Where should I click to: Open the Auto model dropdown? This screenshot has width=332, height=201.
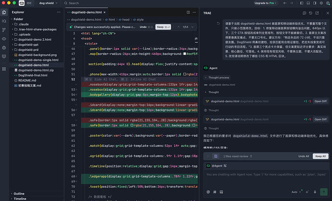[296, 192]
